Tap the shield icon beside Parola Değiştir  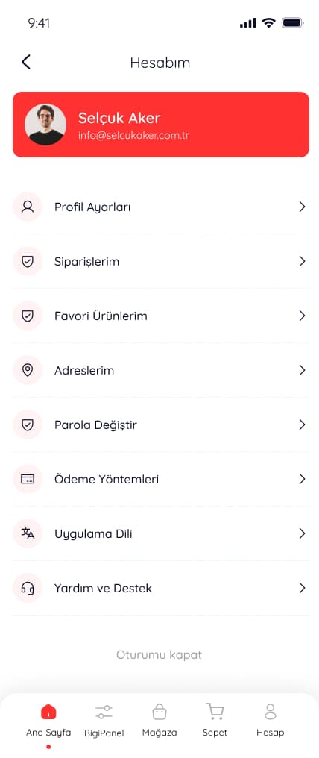coord(28,425)
